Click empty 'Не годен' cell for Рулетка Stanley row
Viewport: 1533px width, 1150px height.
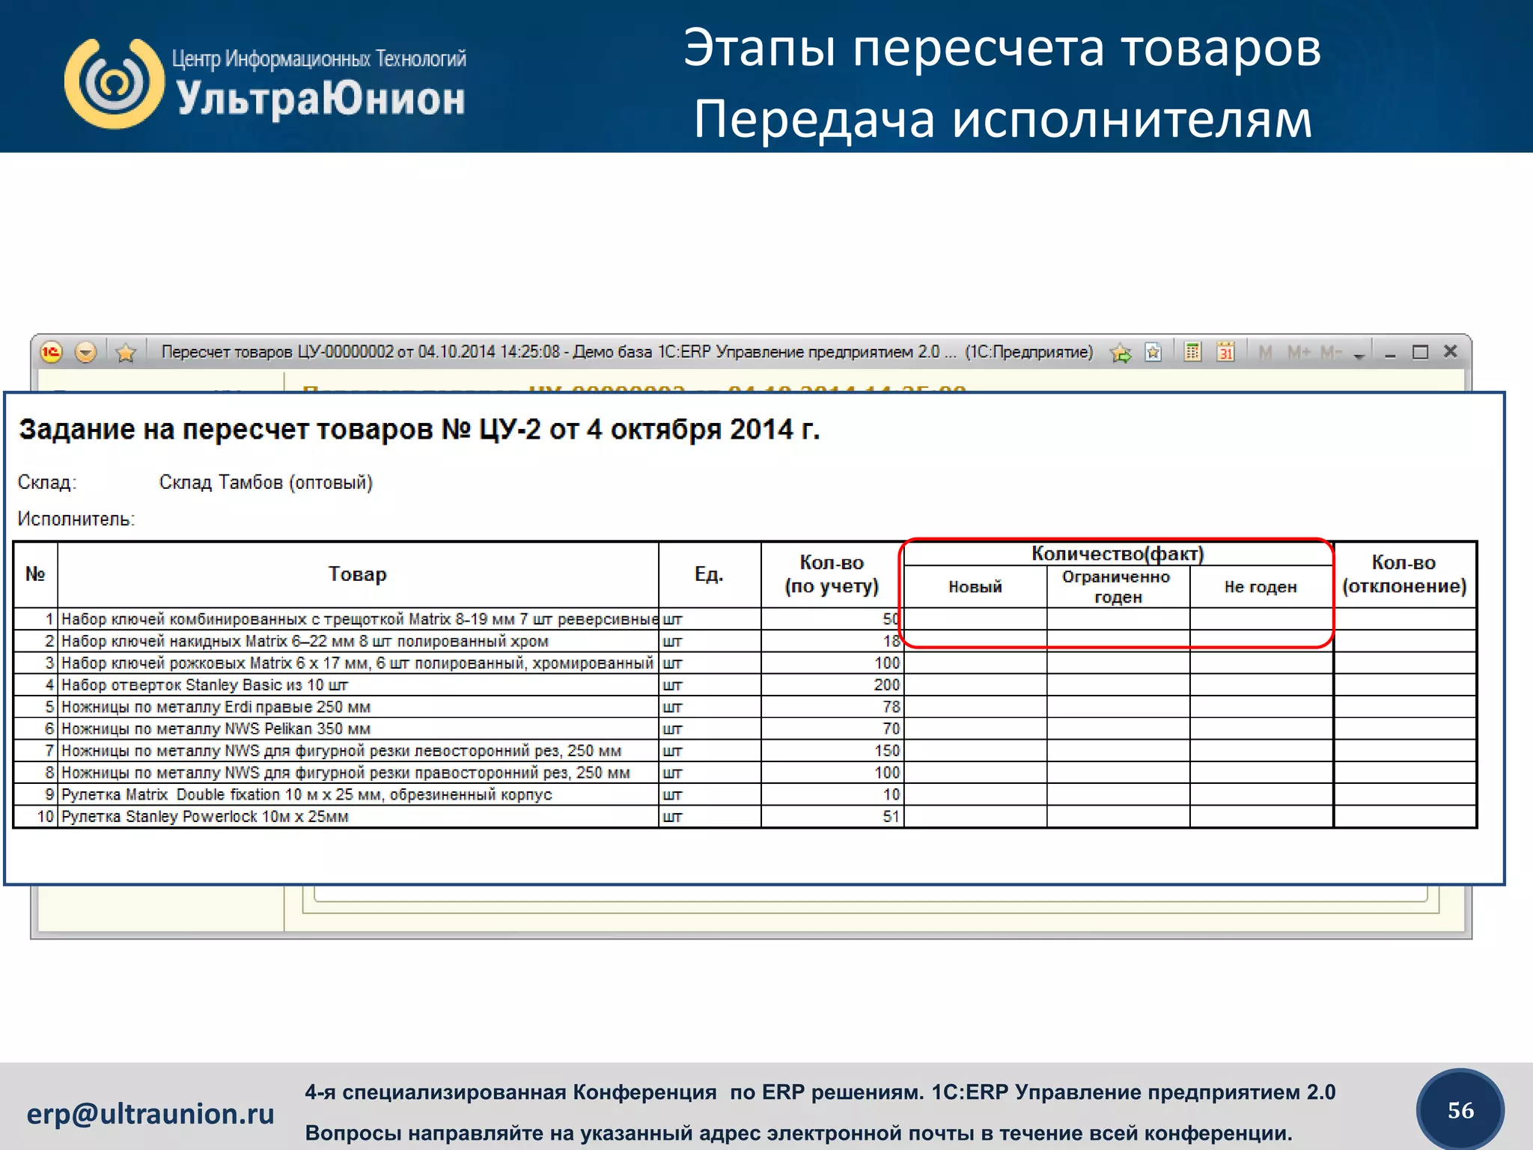click(1261, 816)
